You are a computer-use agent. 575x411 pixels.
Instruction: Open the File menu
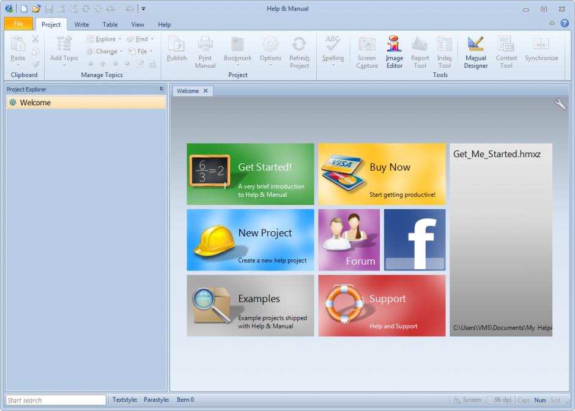(18, 23)
